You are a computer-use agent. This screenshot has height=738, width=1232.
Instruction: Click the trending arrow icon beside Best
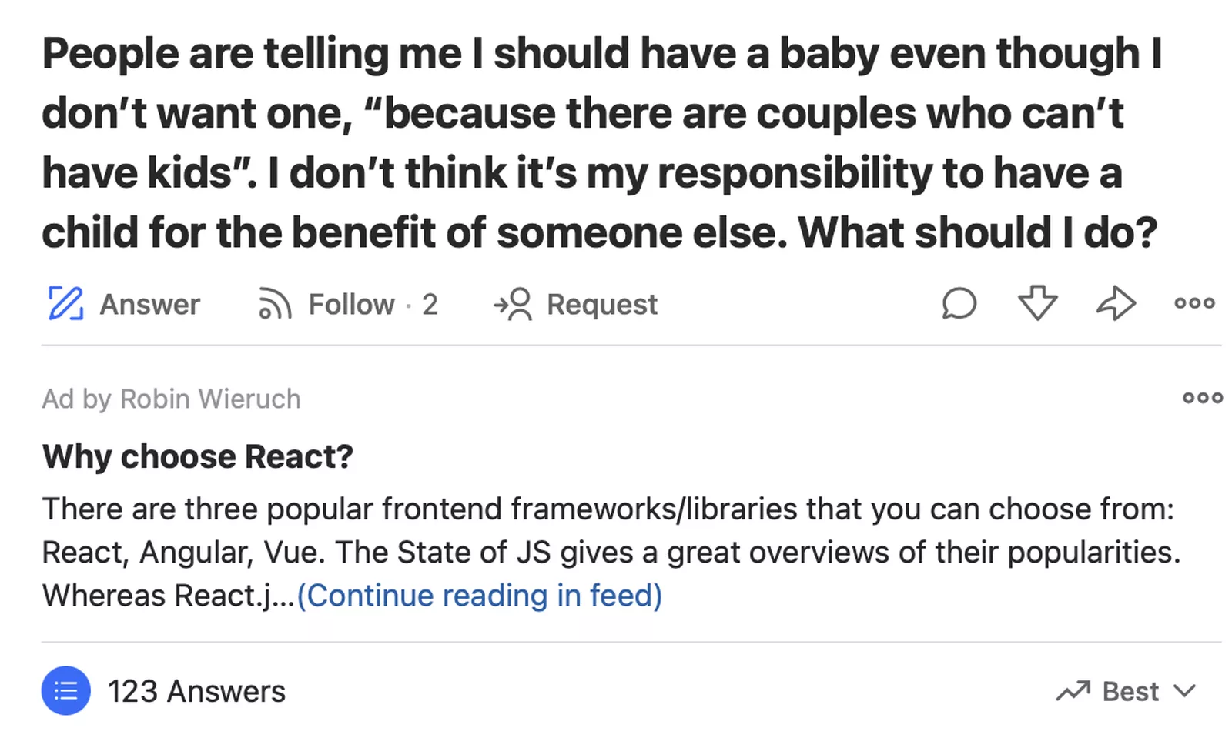pyautogui.click(x=1073, y=691)
